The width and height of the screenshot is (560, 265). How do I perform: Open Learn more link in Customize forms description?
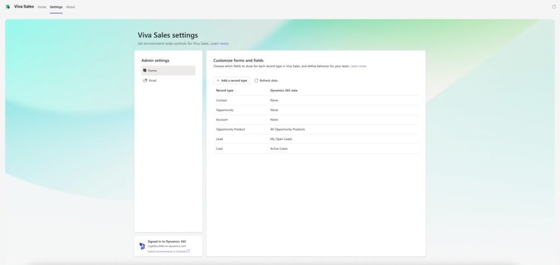(358, 66)
